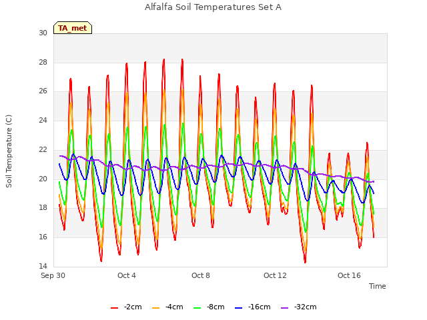
Task: Toggle the -8cm green legend entry
Action: coord(209,307)
